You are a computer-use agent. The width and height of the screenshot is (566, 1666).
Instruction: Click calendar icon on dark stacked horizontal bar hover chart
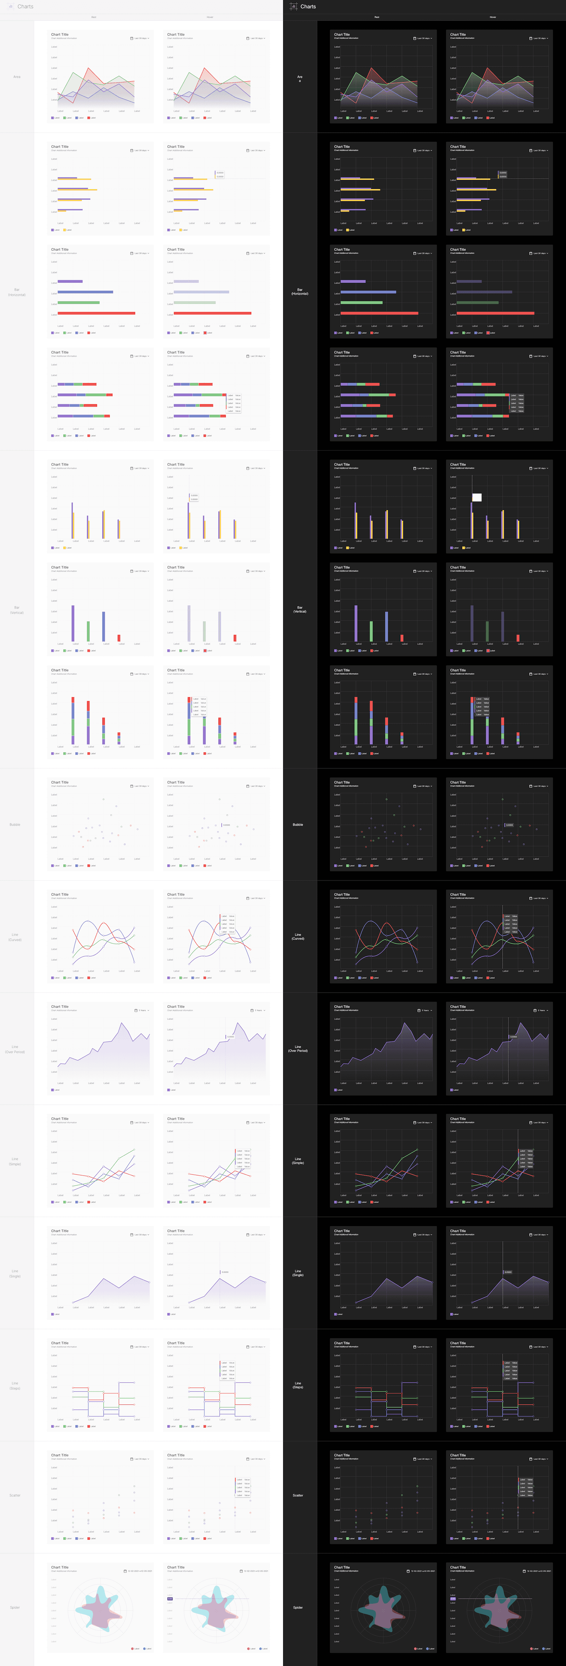click(531, 356)
